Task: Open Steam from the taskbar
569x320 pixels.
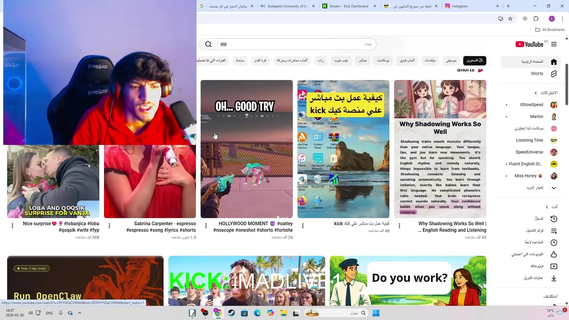Action: 231,313
